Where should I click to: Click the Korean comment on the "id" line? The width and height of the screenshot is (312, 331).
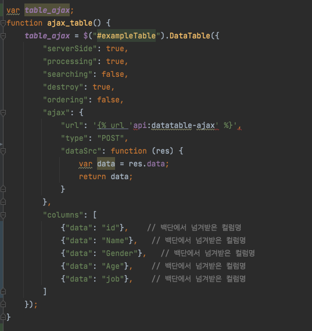coord(194,227)
